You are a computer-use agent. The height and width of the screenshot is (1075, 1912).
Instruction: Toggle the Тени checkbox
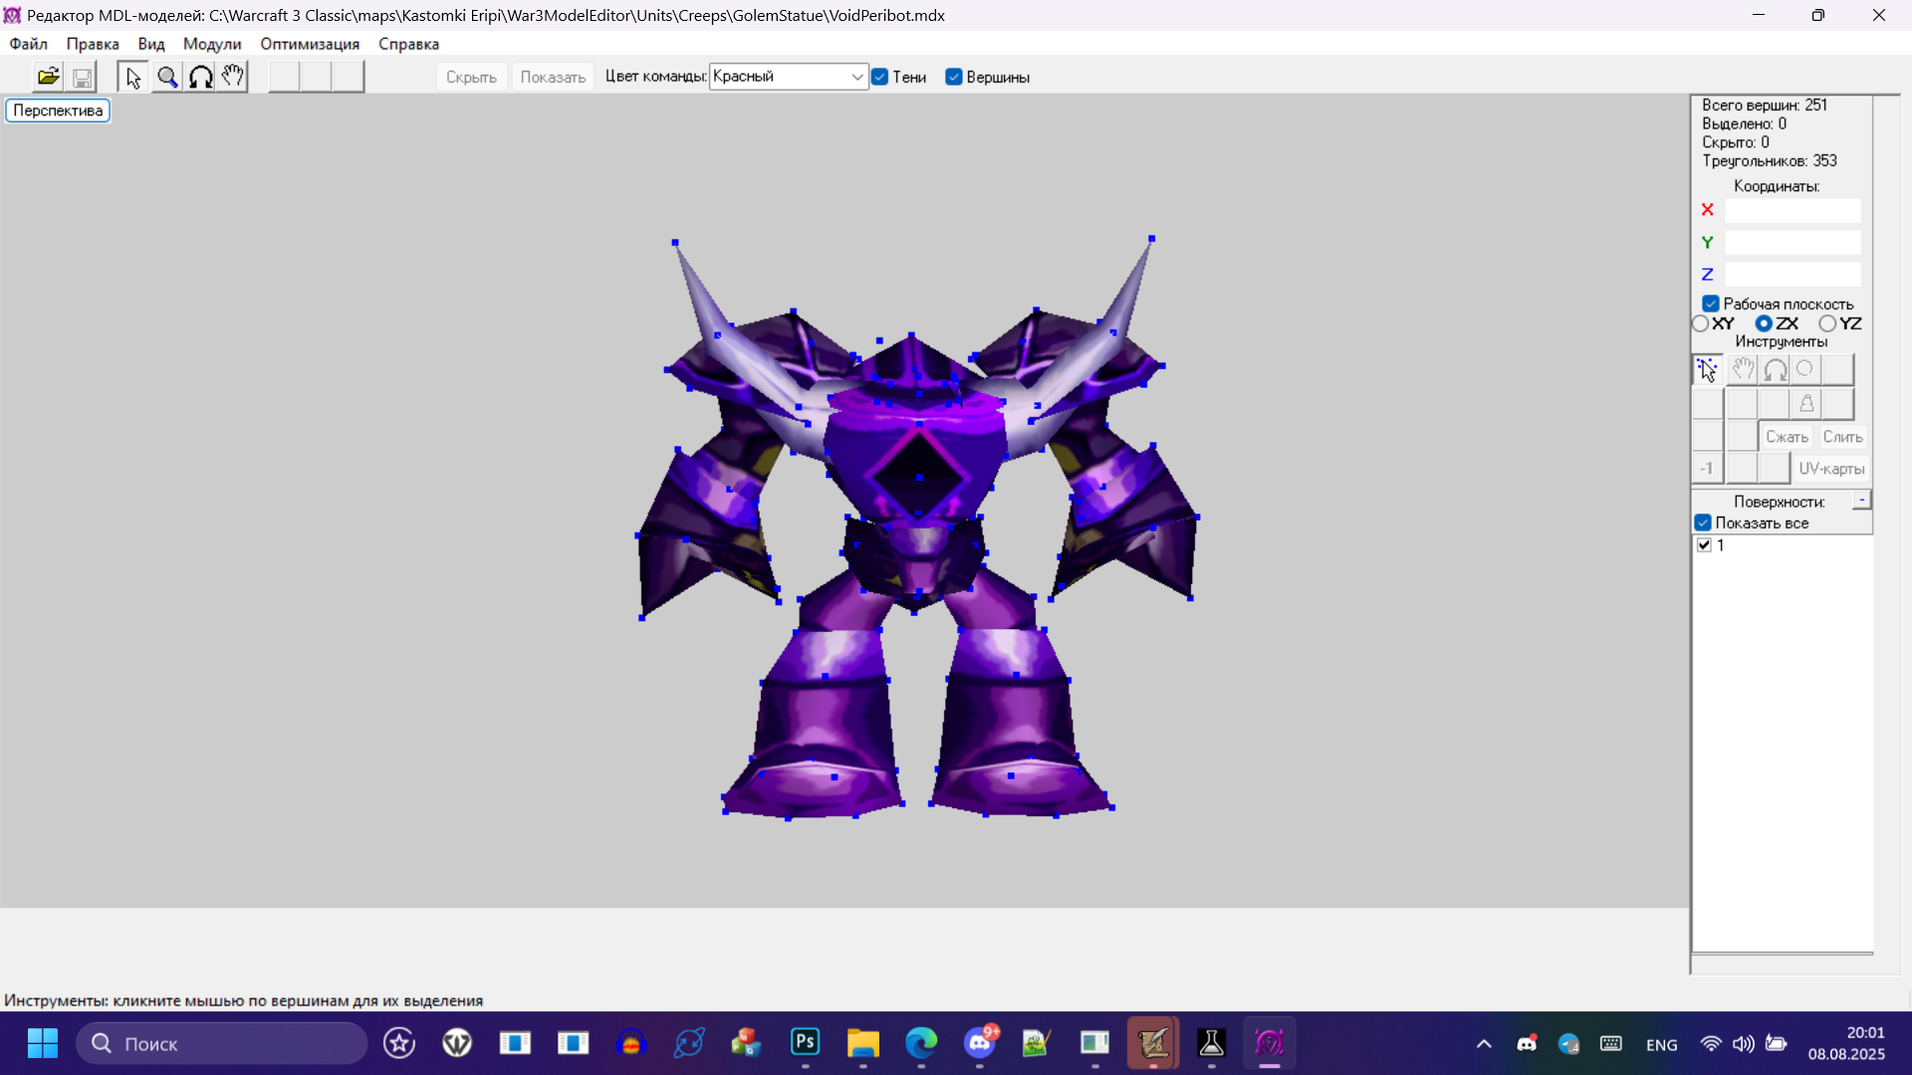[x=880, y=77]
